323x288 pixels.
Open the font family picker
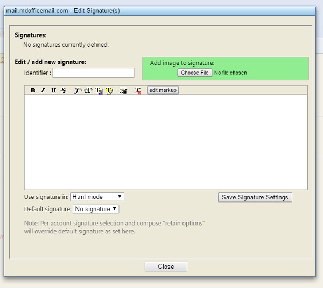(x=78, y=90)
